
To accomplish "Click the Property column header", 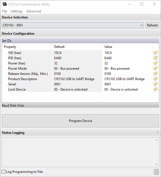I will click(27, 47).
